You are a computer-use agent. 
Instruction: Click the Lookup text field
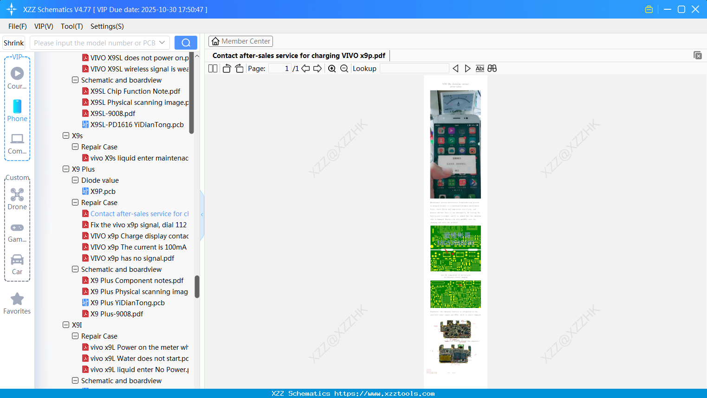click(415, 69)
